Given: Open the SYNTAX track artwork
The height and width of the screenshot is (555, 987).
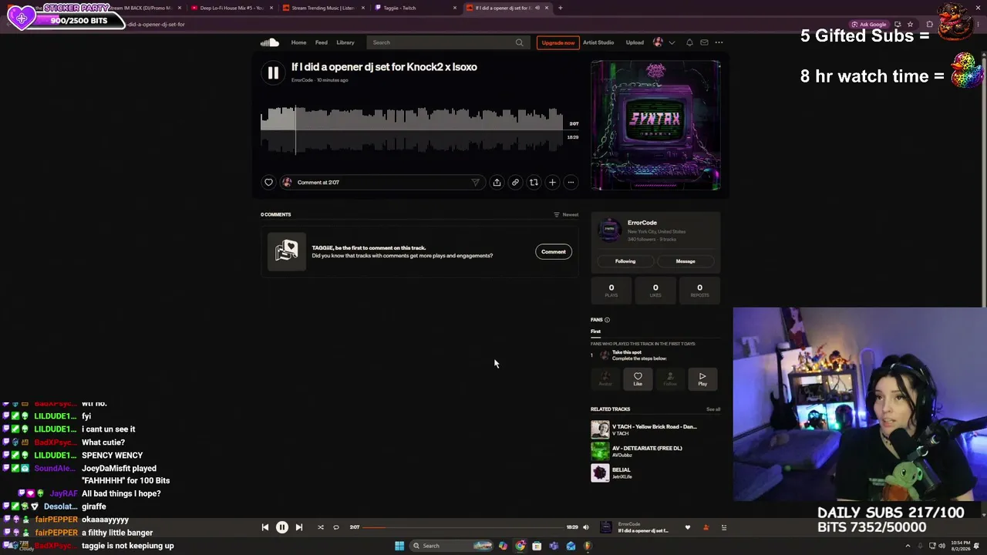Looking at the screenshot, I should [x=655, y=126].
